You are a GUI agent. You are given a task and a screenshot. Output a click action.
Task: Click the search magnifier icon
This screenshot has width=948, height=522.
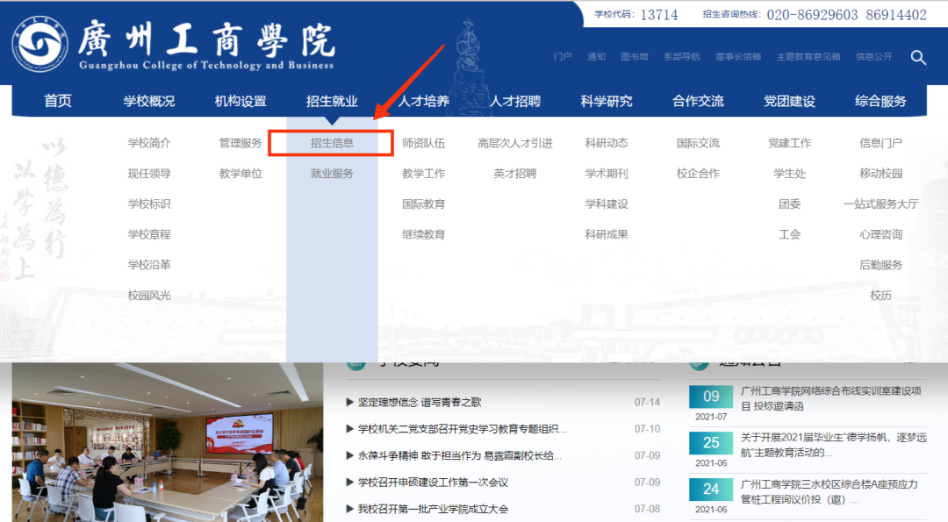(x=918, y=57)
